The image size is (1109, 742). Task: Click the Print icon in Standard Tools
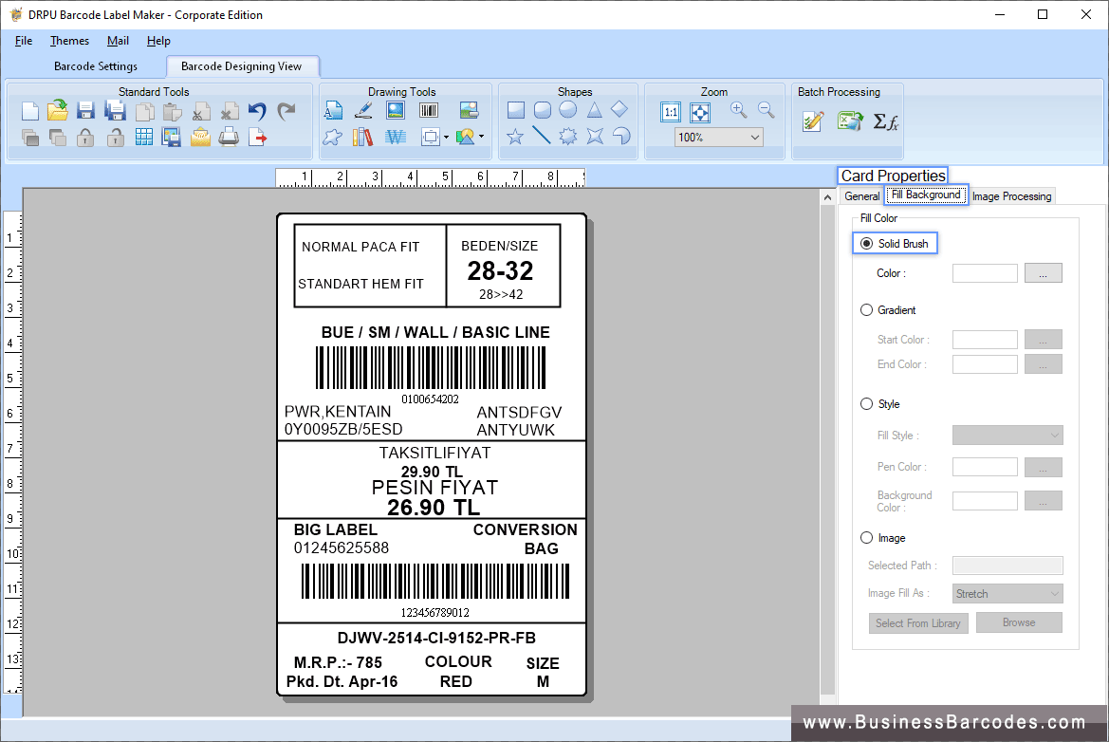tap(228, 137)
